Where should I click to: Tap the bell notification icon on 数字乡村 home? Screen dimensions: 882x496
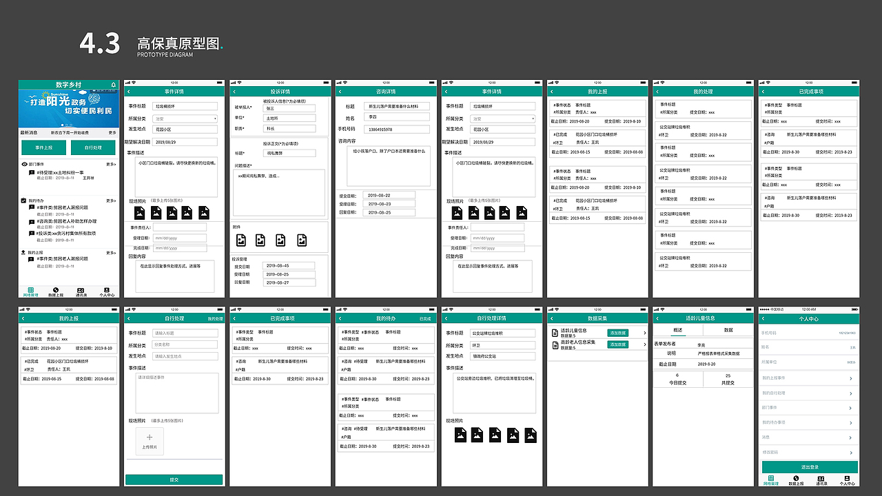[x=113, y=85]
